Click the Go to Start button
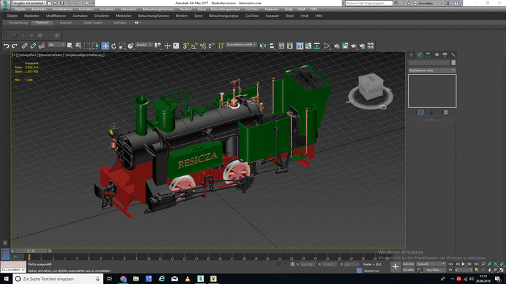Viewport: 506px width, 284px height. (x=451, y=264)
